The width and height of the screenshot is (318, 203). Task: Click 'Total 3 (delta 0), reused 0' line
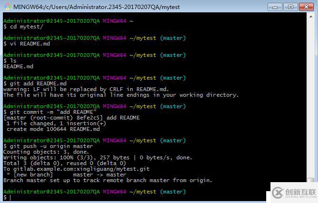(x=65, y=163)
